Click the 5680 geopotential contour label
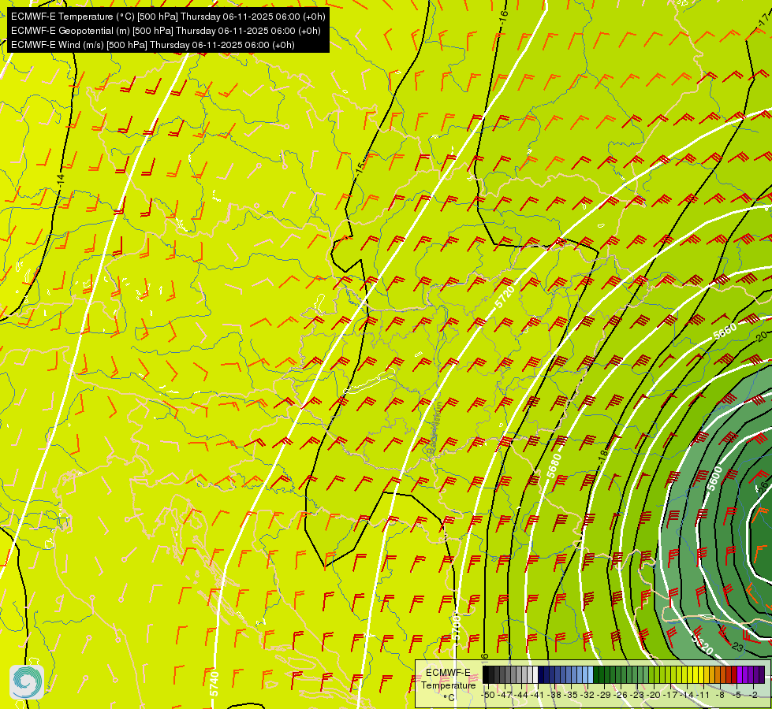 coord(554,466)
